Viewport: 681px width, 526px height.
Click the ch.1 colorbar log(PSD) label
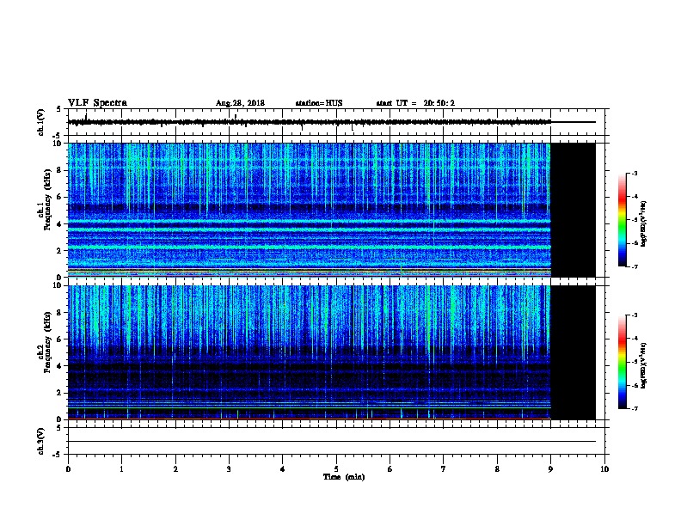tap(644, 224)
